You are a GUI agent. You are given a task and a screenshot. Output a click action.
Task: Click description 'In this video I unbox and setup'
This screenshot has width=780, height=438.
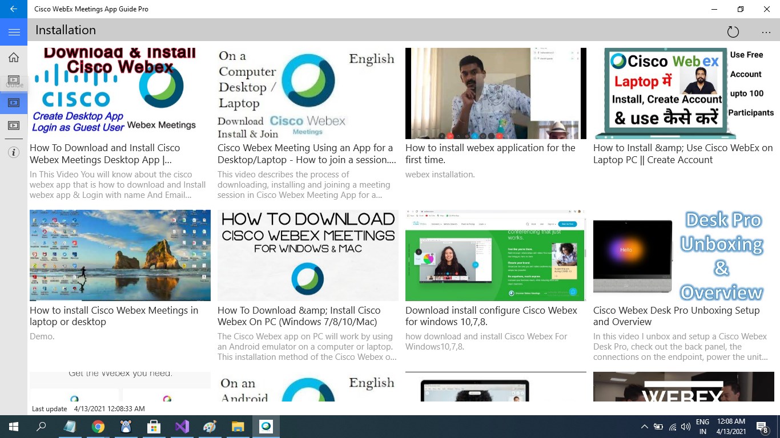[680, 347]
